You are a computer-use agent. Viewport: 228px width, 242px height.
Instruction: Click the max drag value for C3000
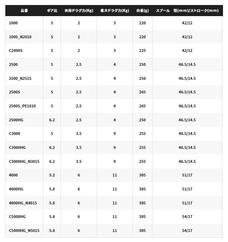pos(115,134)
